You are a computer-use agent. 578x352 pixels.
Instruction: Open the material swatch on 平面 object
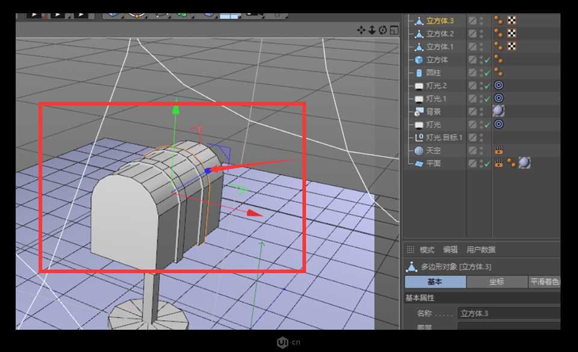point(524,163)
